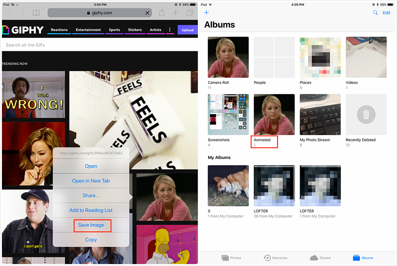Choose Open in the context menu
397x266 pixels.
(91, 166)
